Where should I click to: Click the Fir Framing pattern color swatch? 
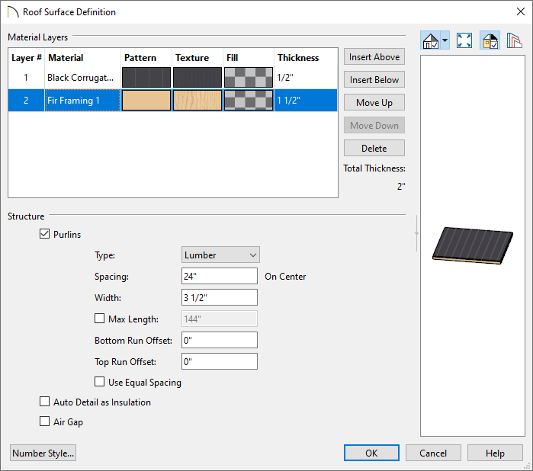(146, 101)
